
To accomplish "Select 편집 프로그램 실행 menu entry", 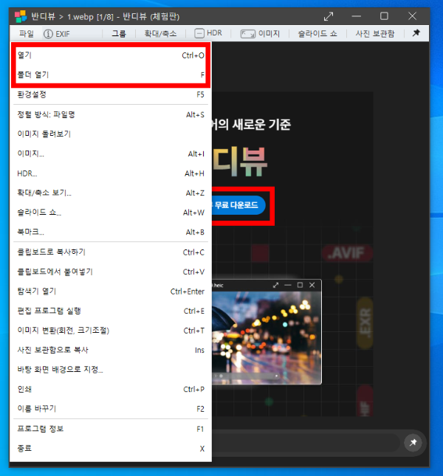I will [x=111, y=311].
